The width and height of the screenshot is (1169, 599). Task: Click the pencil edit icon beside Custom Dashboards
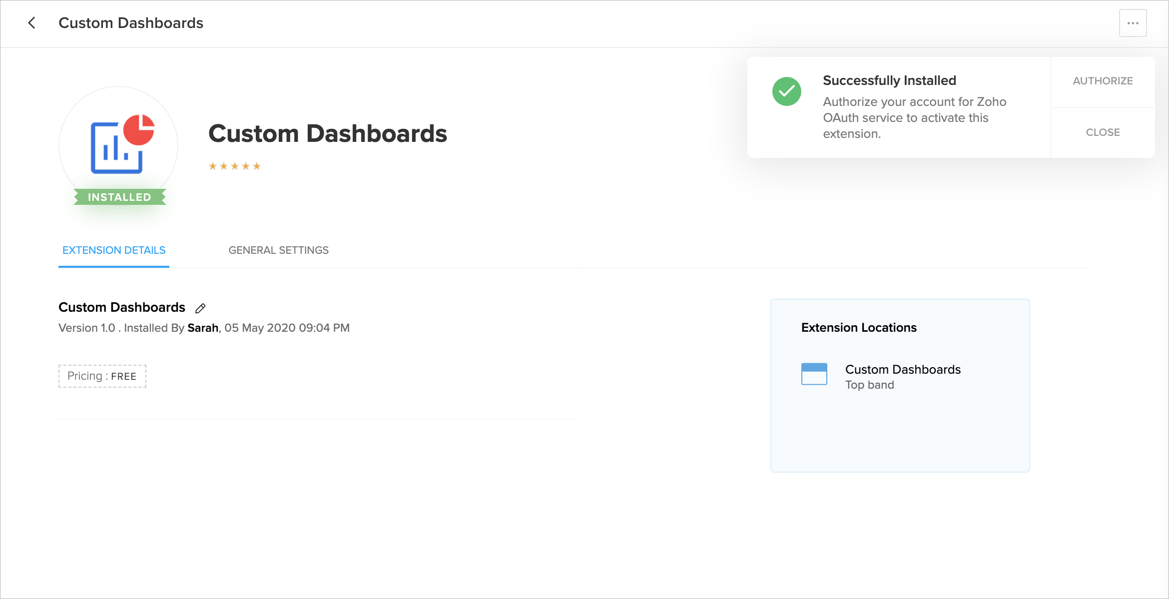click(x=200, y=308)
